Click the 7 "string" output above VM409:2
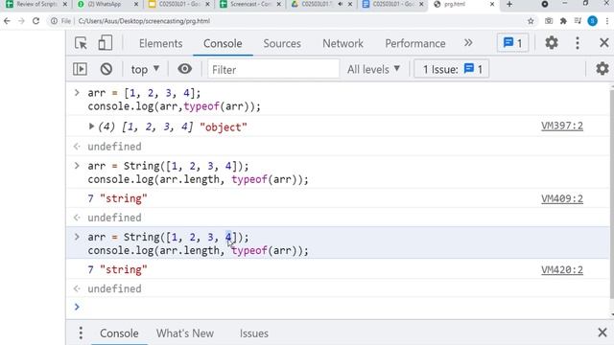The width and height of the screenshot is (614, 345). coord(117,198)
